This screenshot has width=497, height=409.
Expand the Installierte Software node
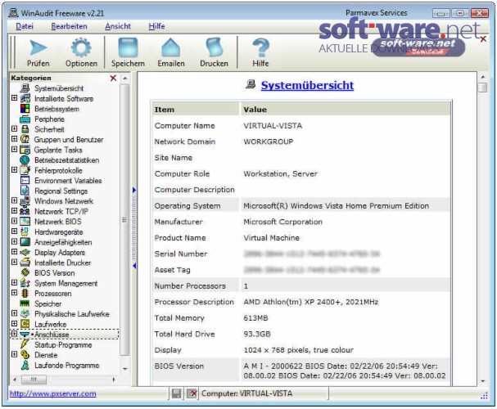click(14, 98)
